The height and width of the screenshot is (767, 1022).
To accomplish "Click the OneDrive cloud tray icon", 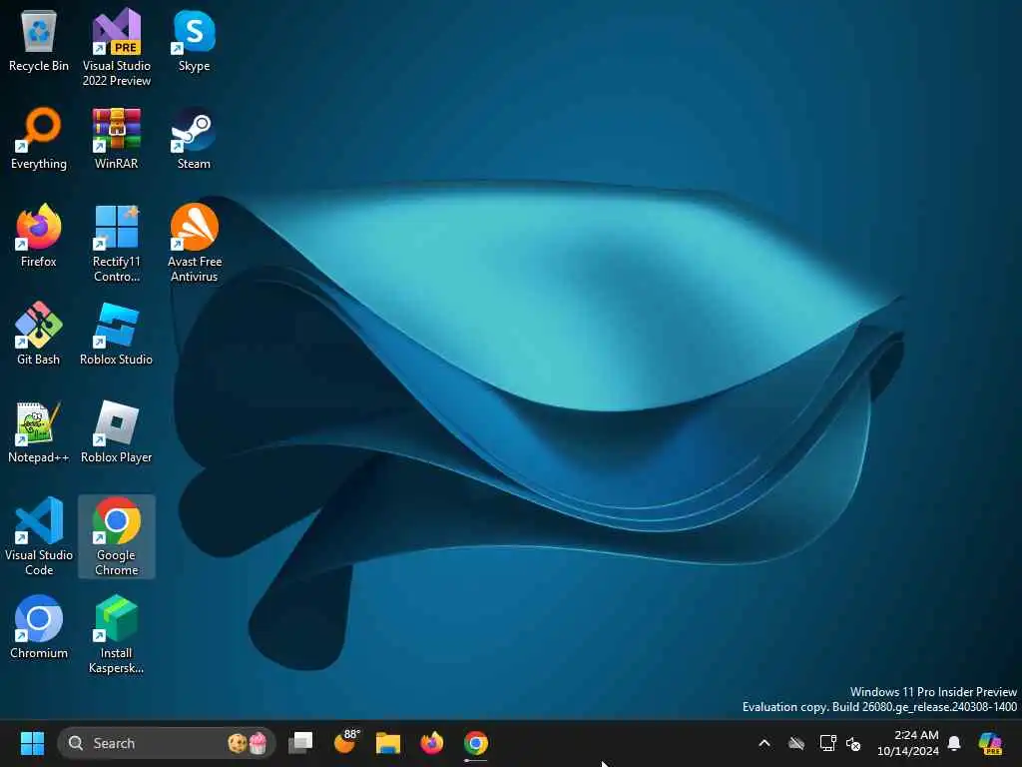I will (796, 743).
